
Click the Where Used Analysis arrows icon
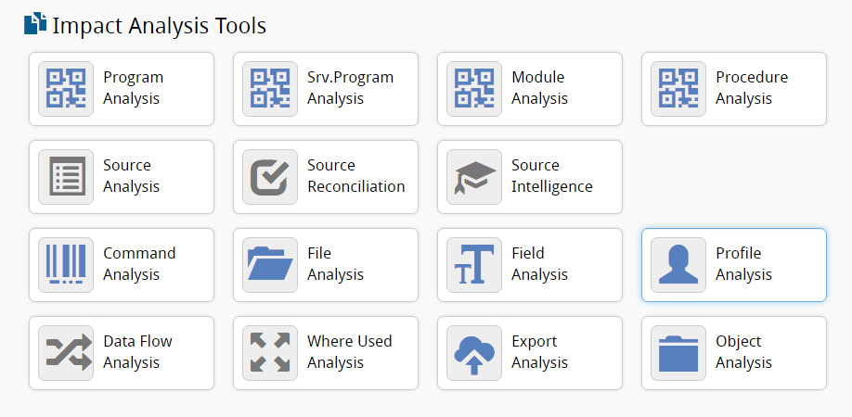(270, 353)
